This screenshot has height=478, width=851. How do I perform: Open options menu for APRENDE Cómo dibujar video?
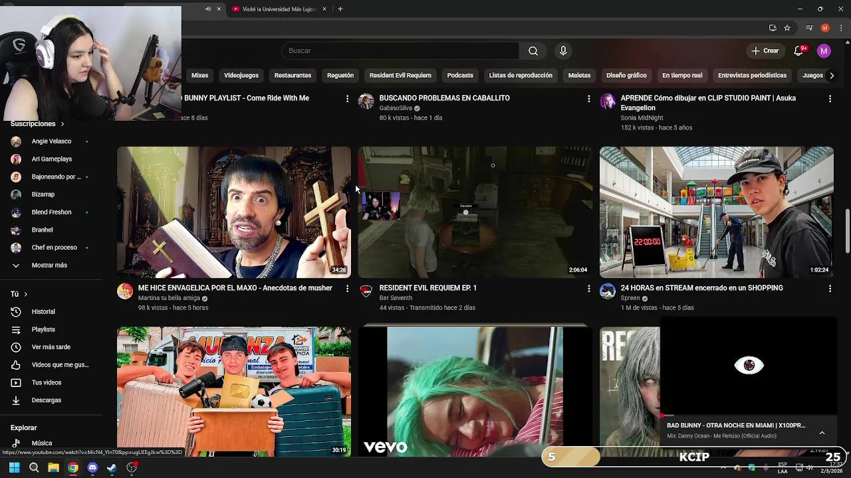pyautogui.click(x=830, y=99)
